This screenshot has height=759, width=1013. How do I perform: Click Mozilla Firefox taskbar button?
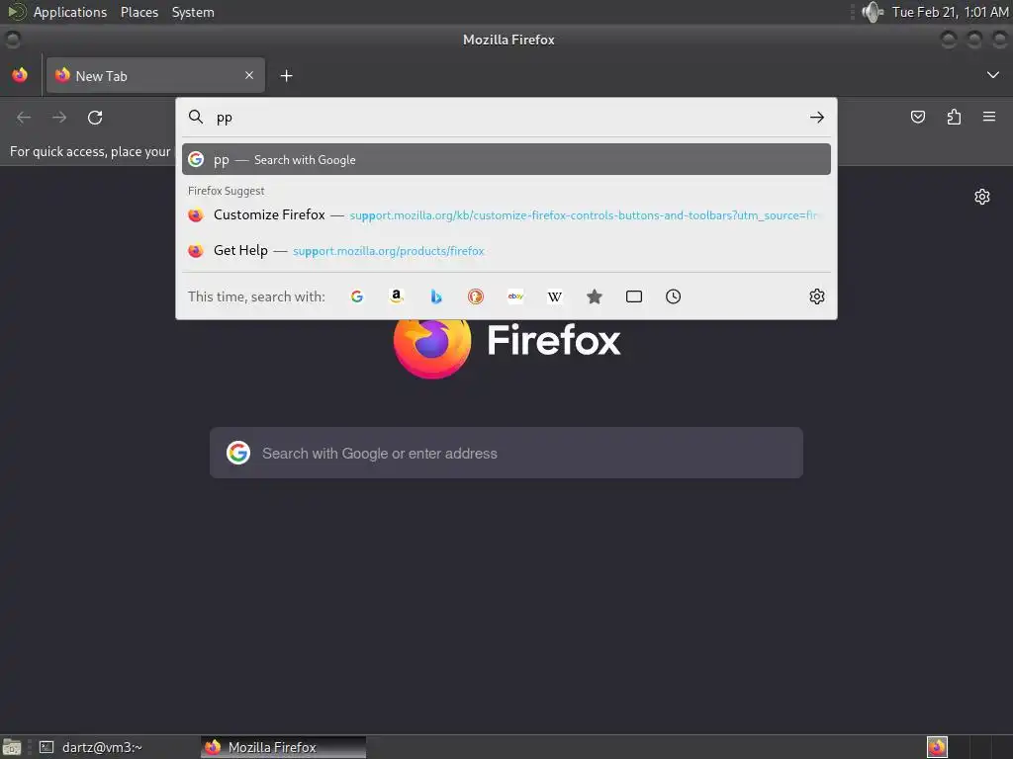pyautogui.click(x=283, y=747)
